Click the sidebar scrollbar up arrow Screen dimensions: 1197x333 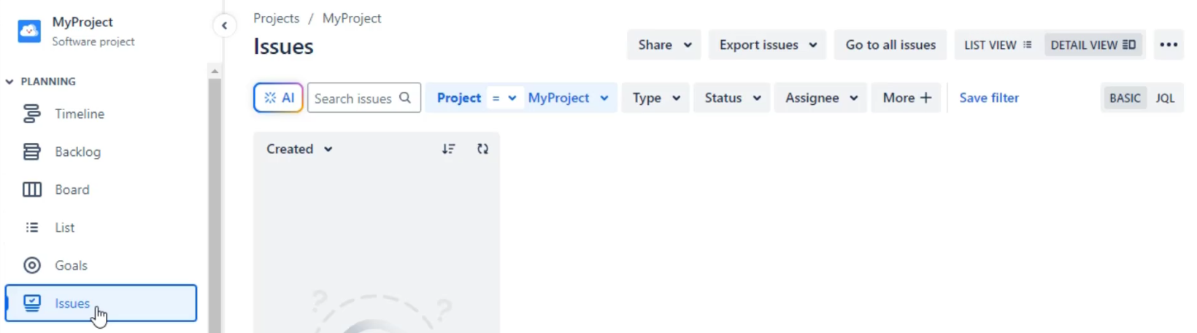point(215,71)
